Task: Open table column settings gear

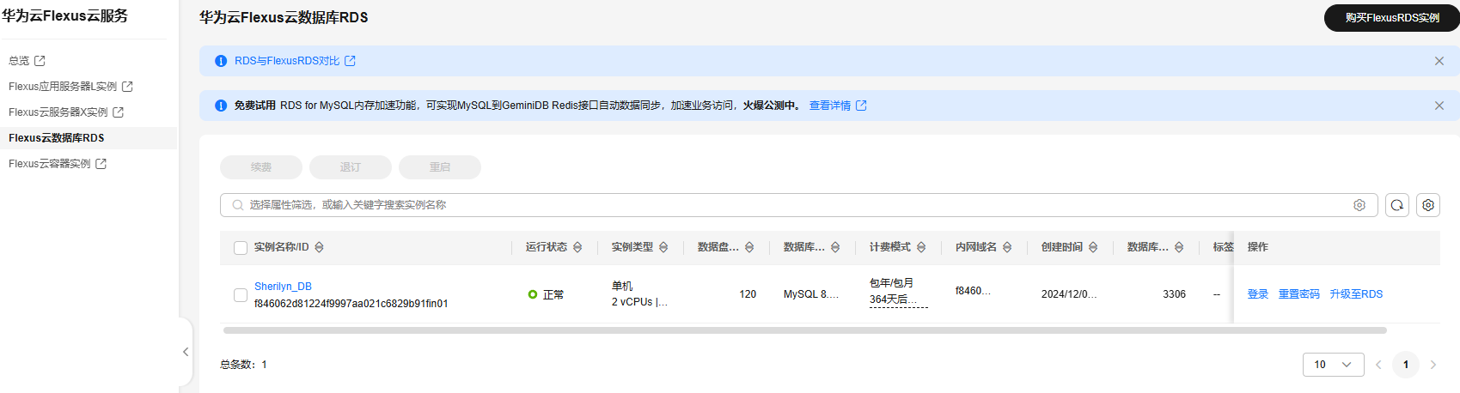Action: tap(1428, 205)
